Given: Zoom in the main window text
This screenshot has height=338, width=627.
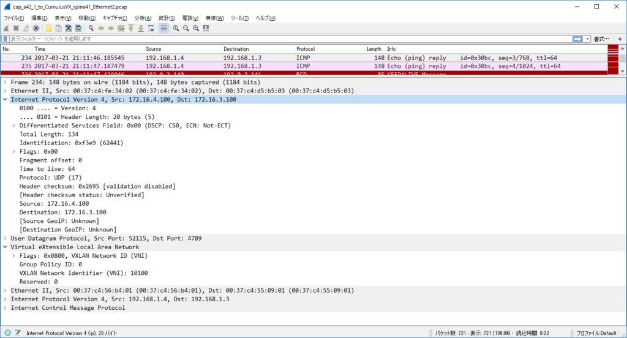Looking at the screenshot, I should (x=176, y=28).
